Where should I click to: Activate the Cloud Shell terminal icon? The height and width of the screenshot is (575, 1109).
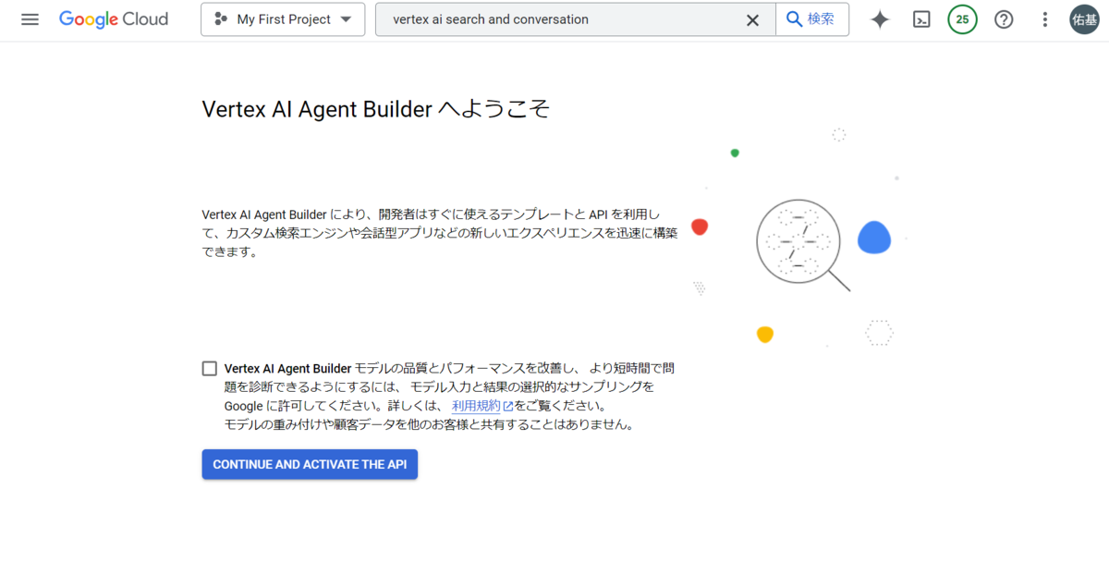pos(921,19)
